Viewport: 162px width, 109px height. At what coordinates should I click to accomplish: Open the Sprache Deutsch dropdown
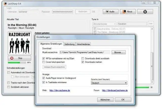pyautogui.click(x=109, y=83)
